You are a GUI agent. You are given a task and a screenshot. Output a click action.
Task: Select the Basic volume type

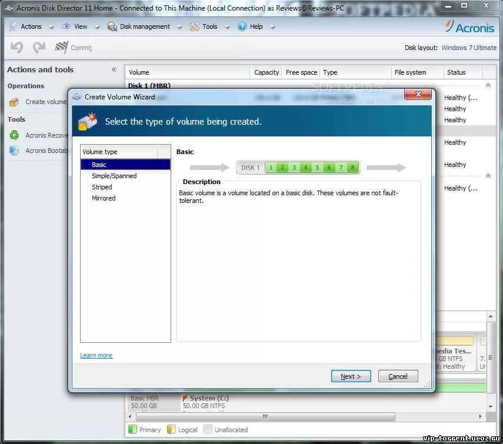click(125, 165)
